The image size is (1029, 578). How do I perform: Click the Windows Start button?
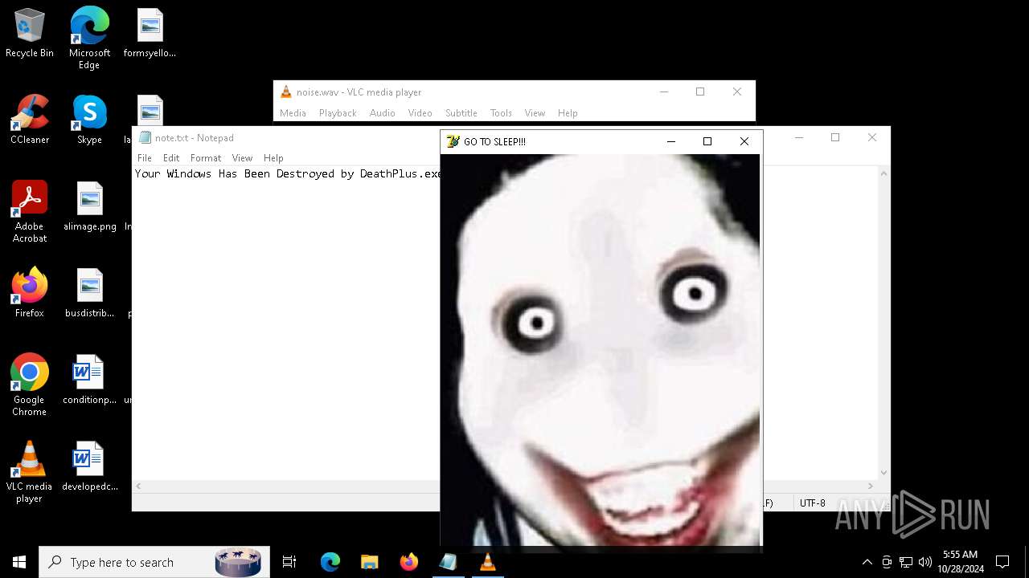19,562
